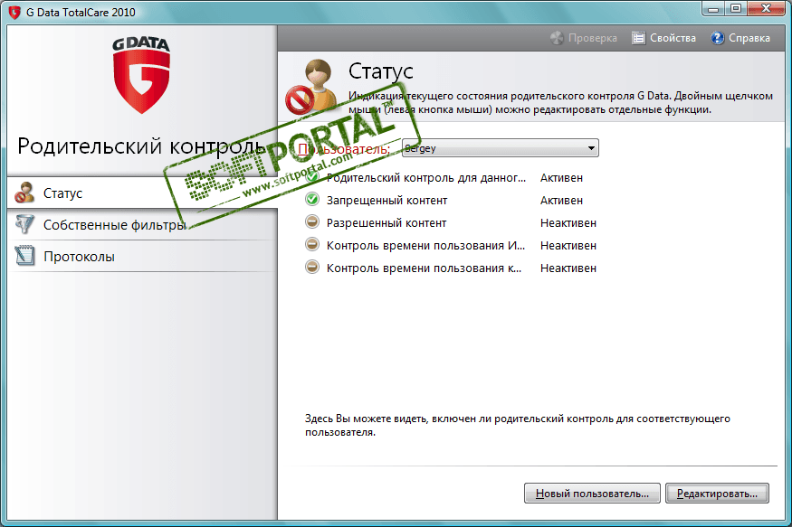Expand the Пользователь dropdown arrow

point(591,148)
